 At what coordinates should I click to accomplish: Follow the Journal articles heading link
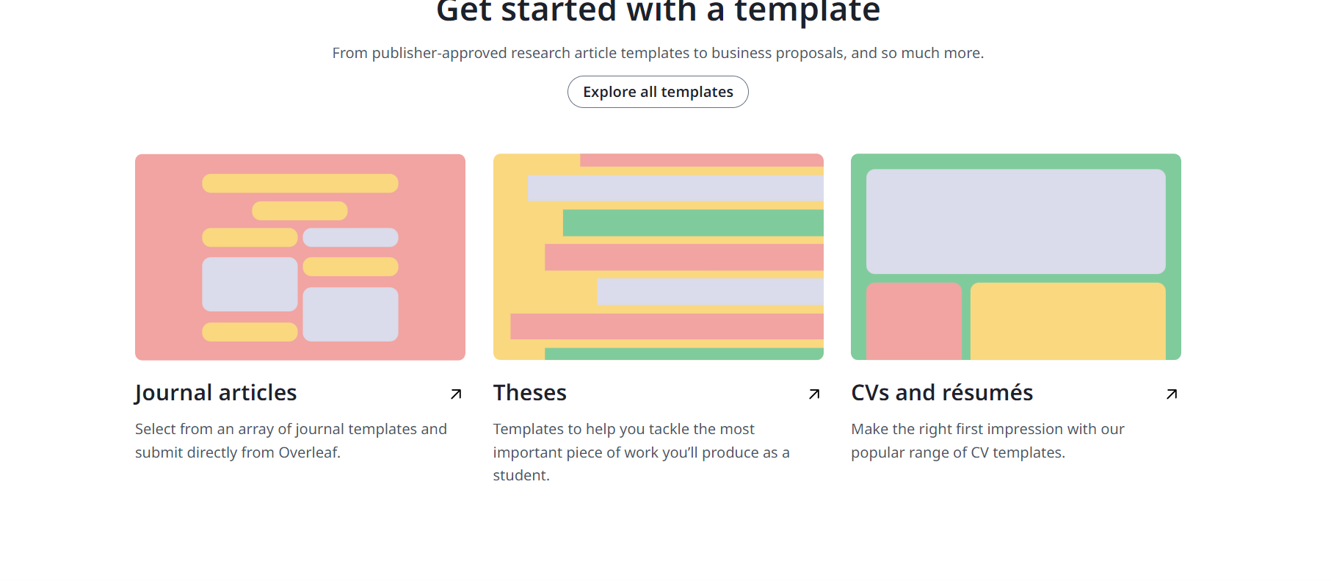pos(216,393)
